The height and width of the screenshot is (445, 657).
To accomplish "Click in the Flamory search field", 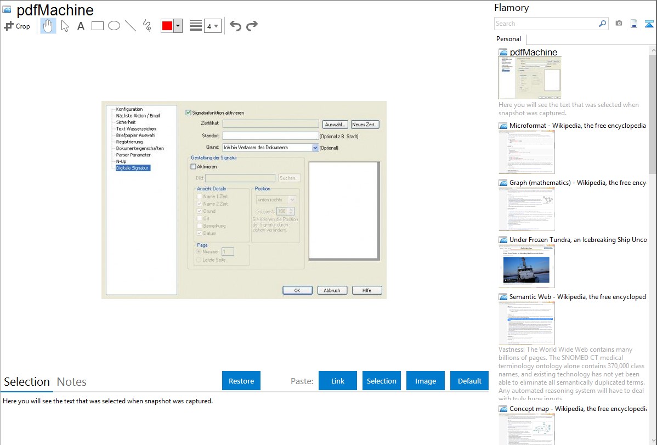I will click(x=546, y=24).
